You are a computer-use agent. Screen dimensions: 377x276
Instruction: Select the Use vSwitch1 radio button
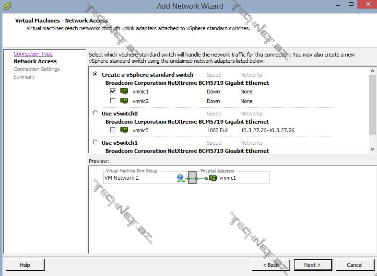click(95, 143)
